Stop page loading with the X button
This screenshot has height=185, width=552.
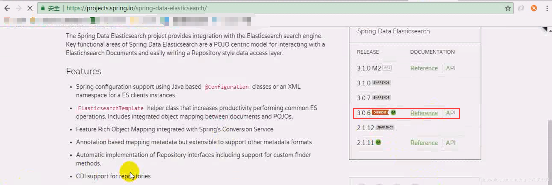click(30, 8)
